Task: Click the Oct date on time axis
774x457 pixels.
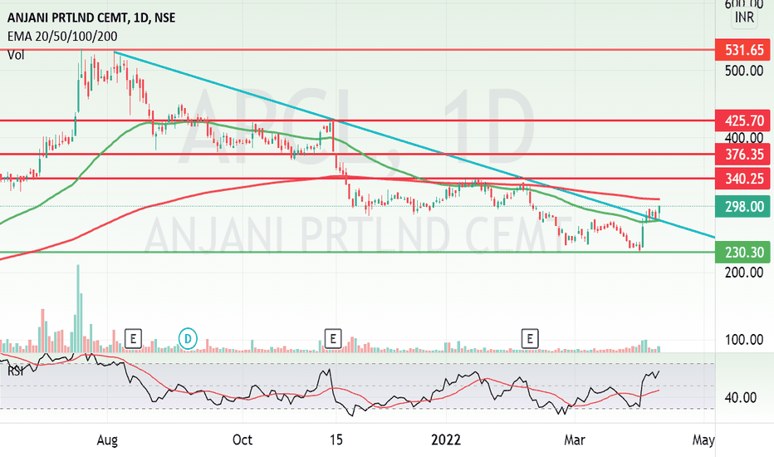Action: coord(242,440)
